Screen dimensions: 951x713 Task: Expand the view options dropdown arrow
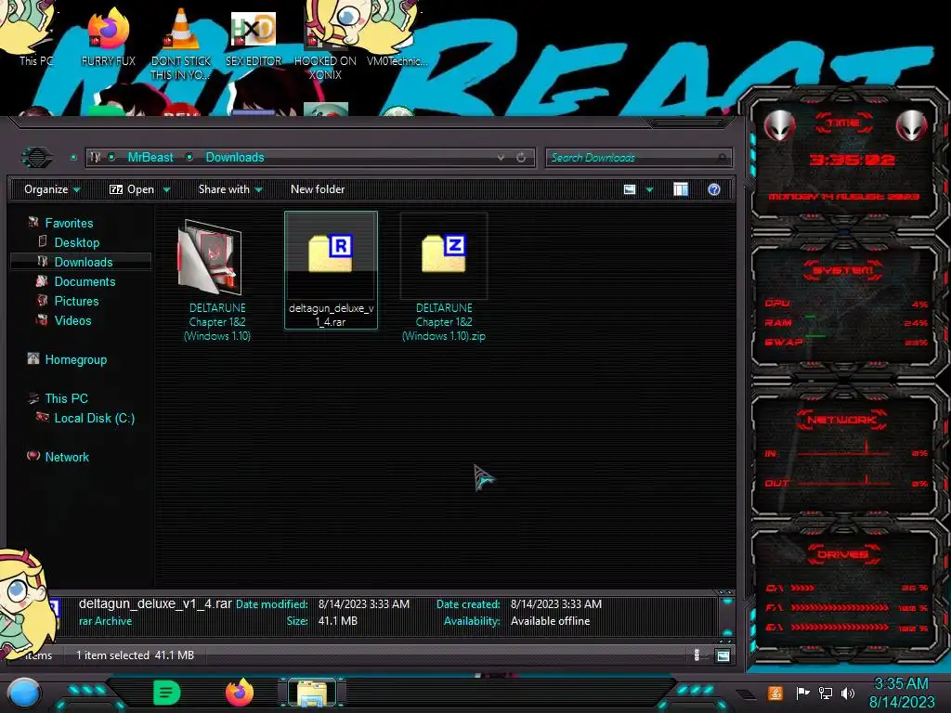(649, 190)
